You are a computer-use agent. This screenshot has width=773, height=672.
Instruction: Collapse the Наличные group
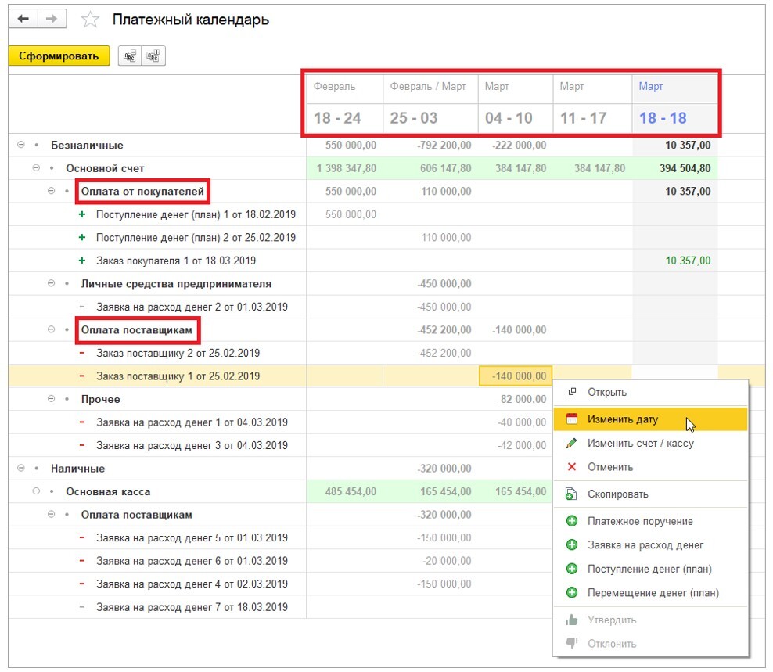pyautogui.click(x=21, y=469)
